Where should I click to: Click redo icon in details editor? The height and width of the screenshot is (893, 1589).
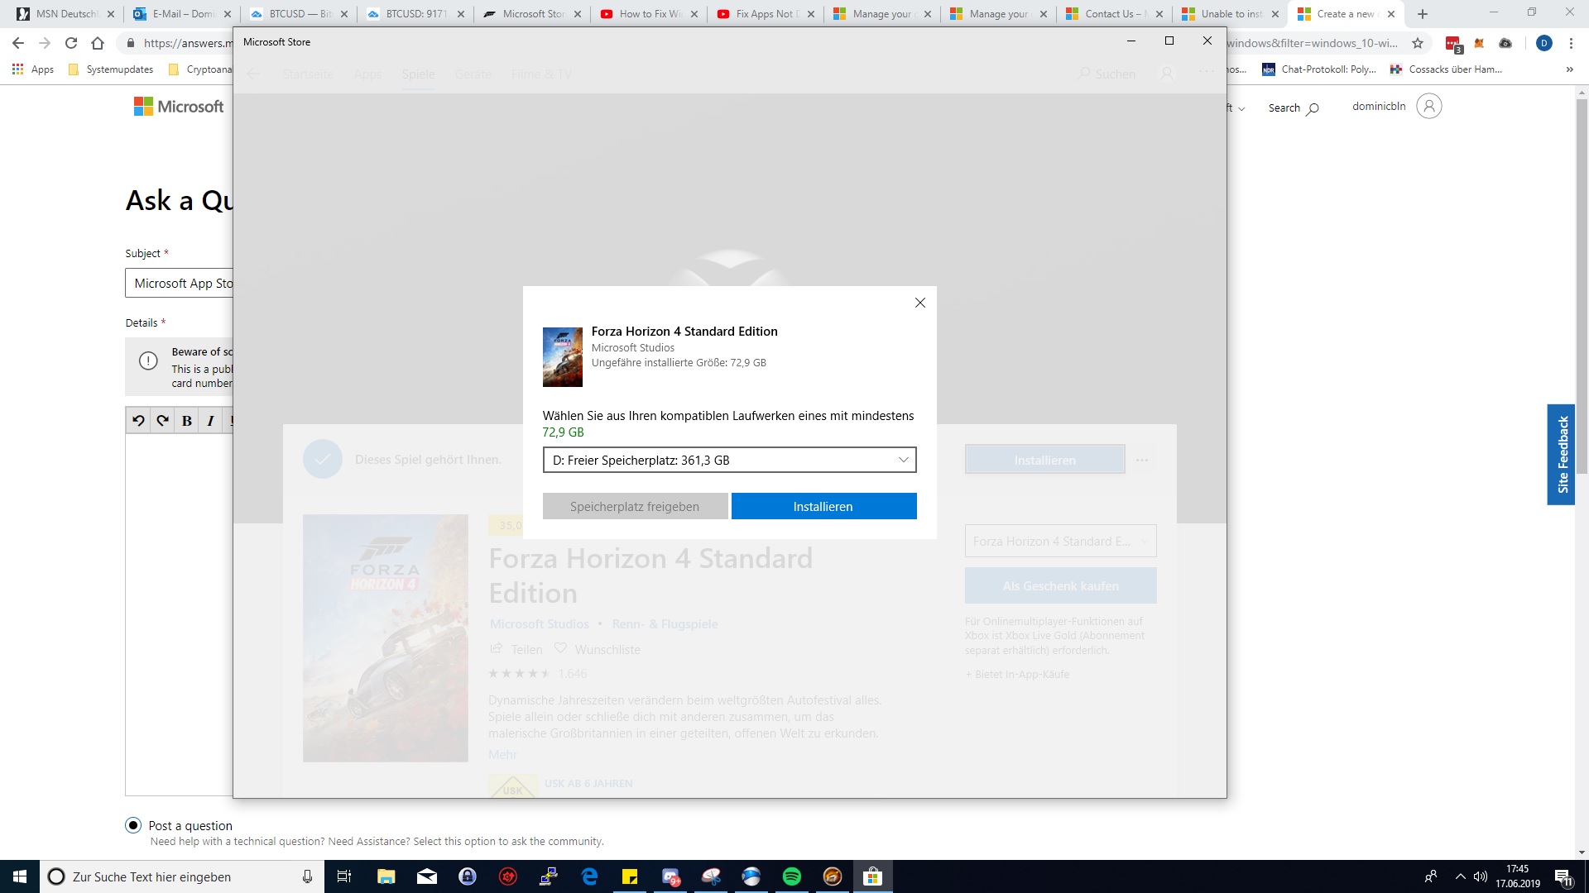(x=162, y=421)
